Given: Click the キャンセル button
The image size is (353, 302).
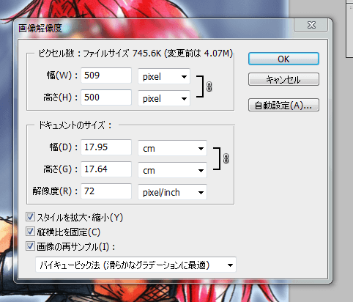Looking at the screenshot, I should (283, 79).
